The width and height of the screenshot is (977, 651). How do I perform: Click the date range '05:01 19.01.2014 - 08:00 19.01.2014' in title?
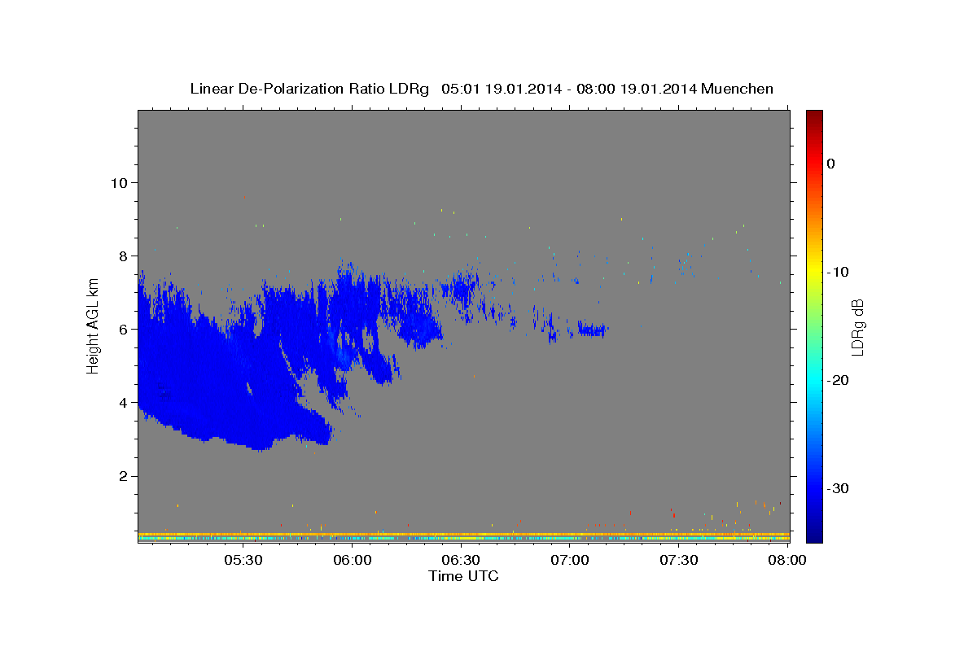click(x=568, y=89)
